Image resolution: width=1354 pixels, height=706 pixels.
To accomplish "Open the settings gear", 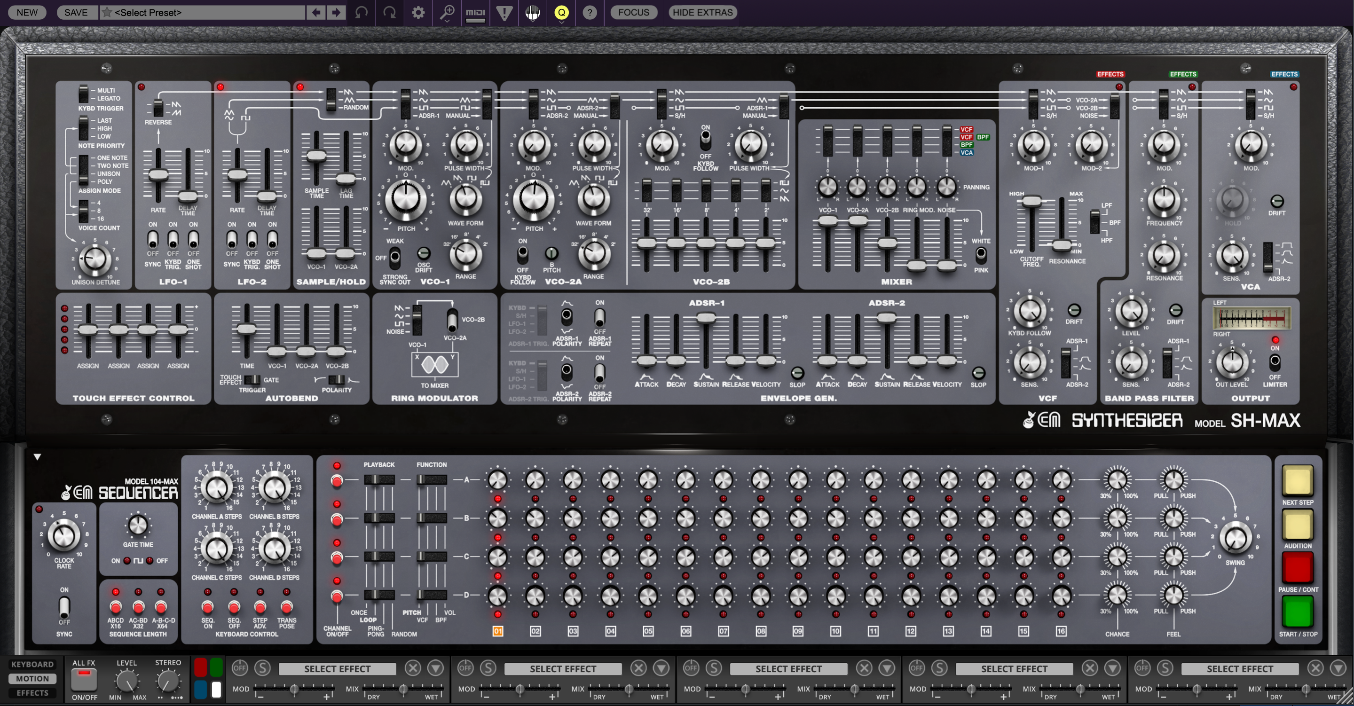I will pyautogui.click(x=418, y=12).
